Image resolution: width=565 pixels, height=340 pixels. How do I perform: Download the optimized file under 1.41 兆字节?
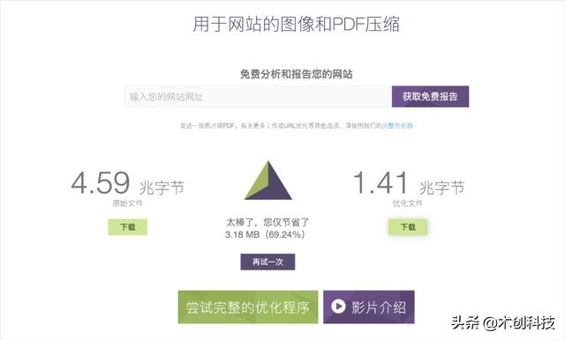[408, 226]
